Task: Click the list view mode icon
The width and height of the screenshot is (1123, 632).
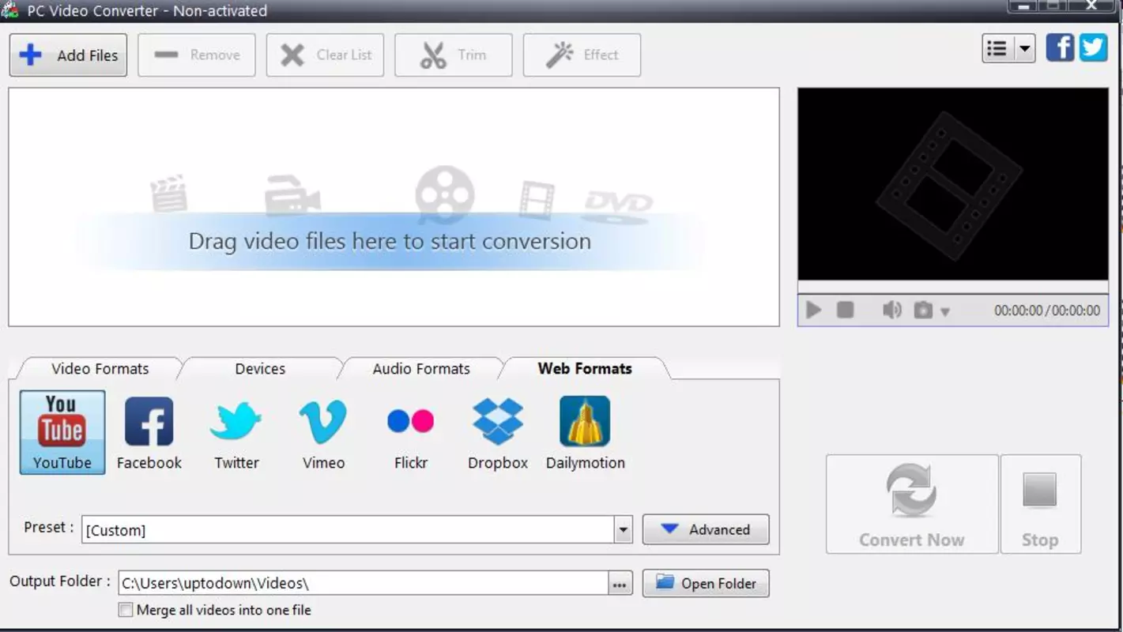Action: [998, 49]
